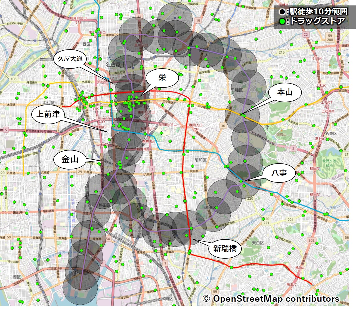
Task: Click the route 30 road shield
Action: tap(223, 126)
